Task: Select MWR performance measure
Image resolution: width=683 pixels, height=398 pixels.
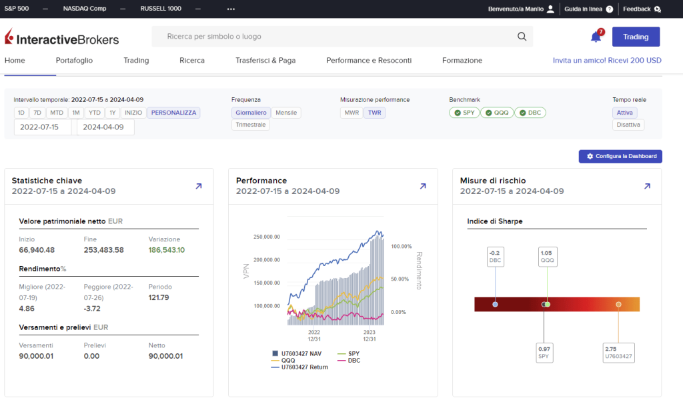Action: coord(352,113)
